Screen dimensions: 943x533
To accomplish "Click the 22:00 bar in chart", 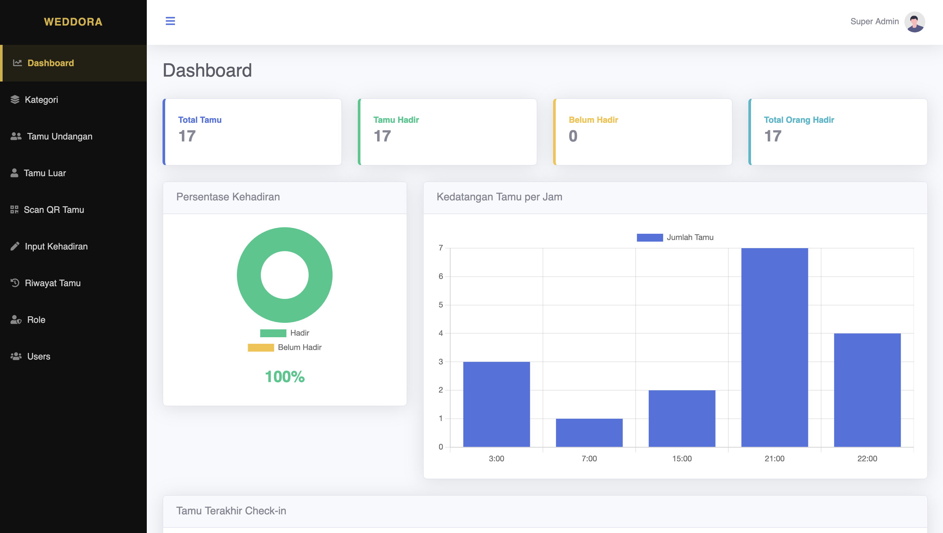I will pyautogui.click(x=867, y=390).
